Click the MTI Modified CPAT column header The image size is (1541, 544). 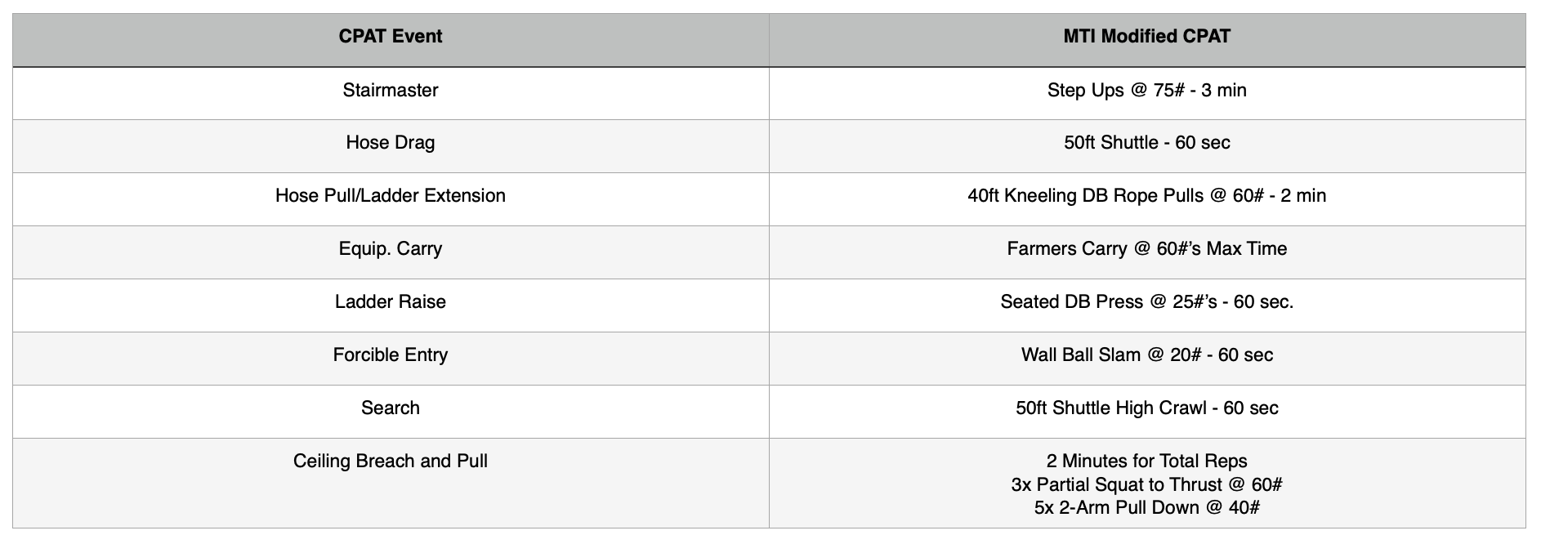pos(1146,37)
